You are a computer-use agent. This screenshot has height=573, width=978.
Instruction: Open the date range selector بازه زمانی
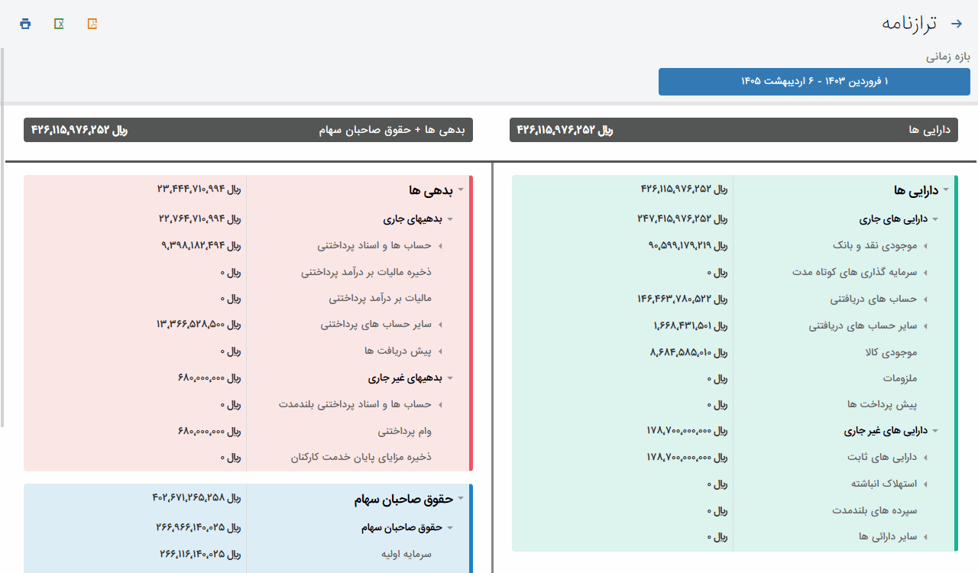pos(814,82)
